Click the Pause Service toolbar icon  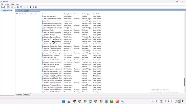pyautogui.click(x=33, y=7)
